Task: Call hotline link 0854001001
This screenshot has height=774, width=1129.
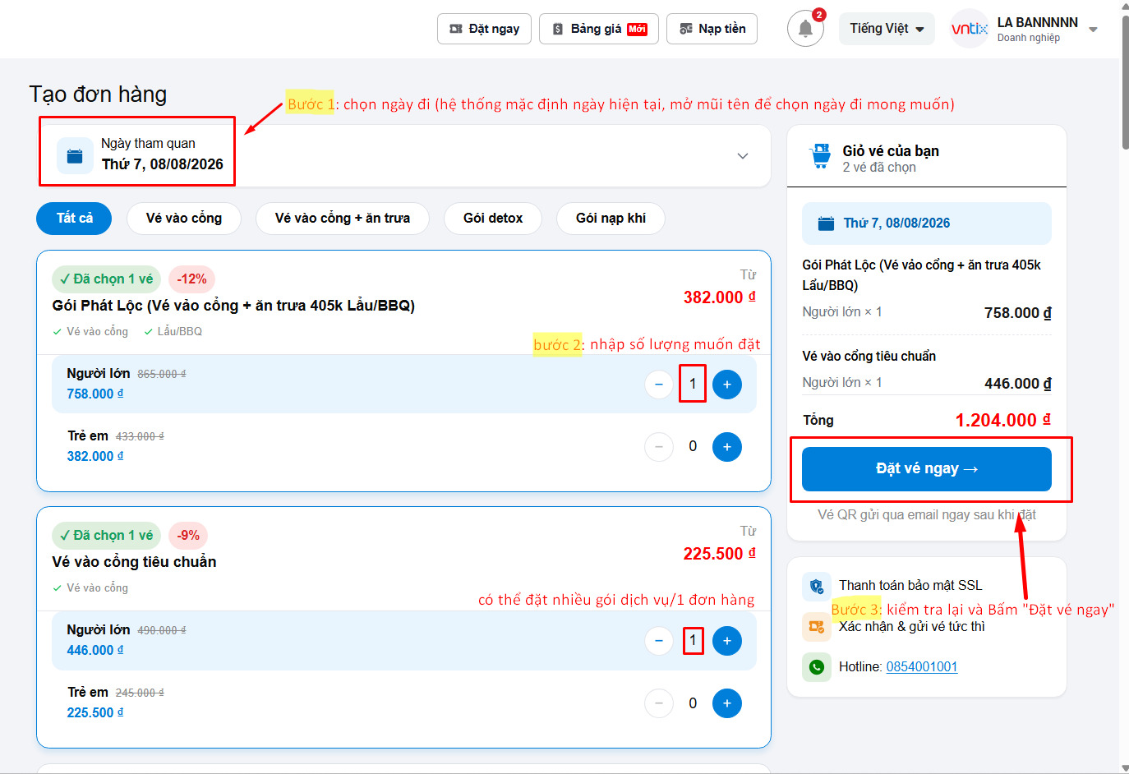Action: pyautogui.click(x=922, y=667)
